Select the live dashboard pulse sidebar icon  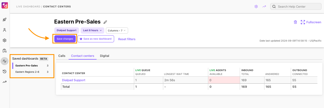5,61
